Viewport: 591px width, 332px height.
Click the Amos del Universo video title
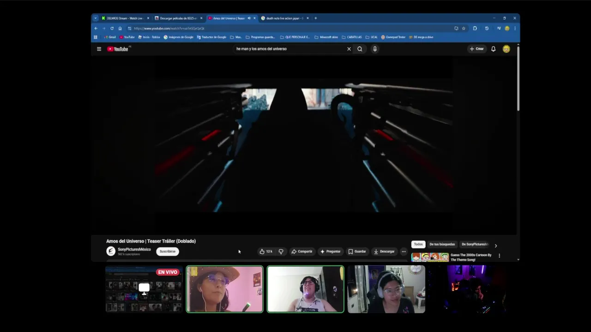click(x=151, y=241)
